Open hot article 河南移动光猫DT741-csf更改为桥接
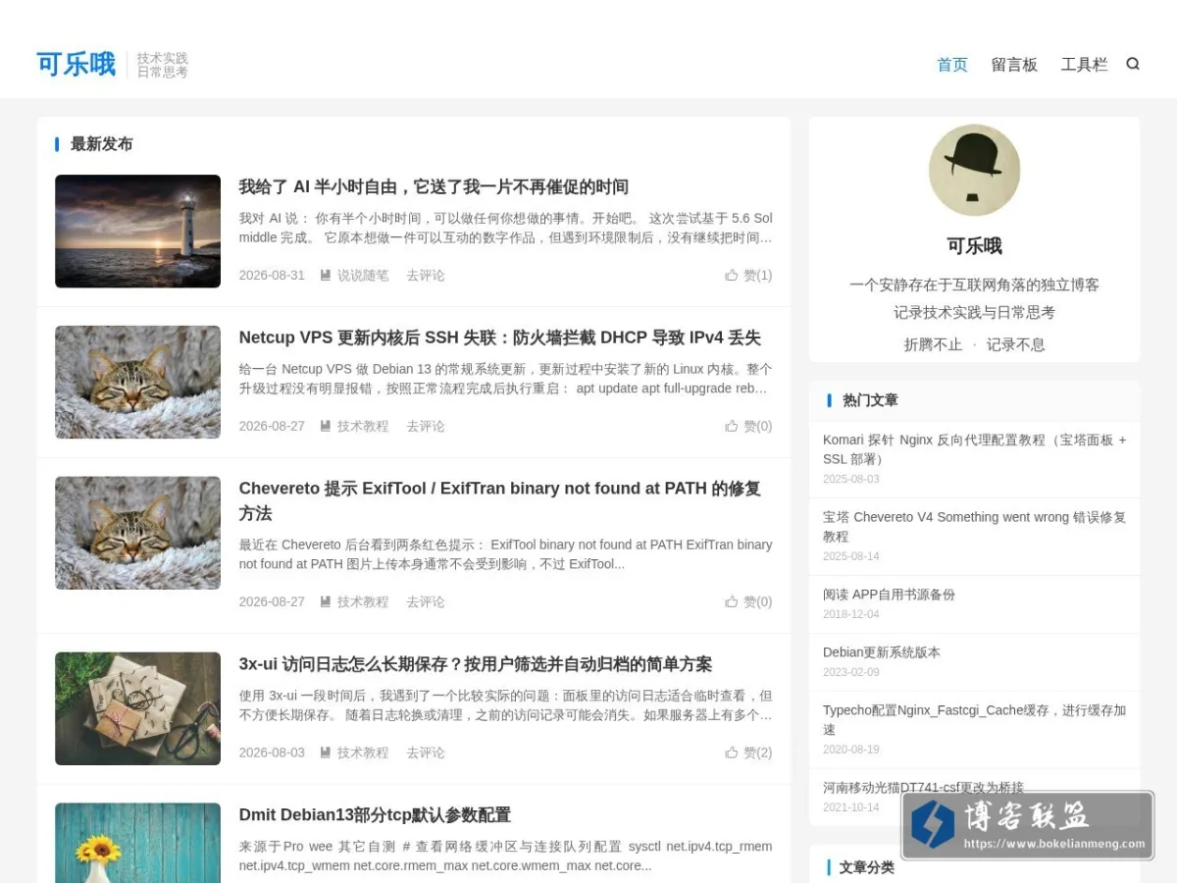 tap(923, 787)
